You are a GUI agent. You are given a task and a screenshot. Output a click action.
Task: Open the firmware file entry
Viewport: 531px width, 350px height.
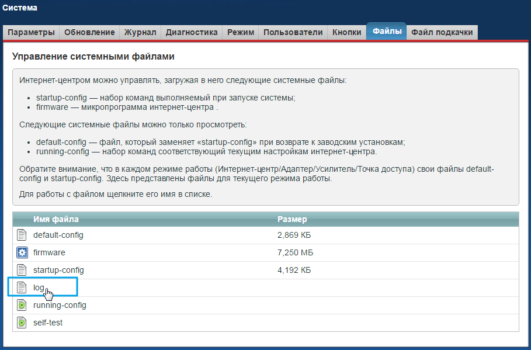[x=49, y=252]
